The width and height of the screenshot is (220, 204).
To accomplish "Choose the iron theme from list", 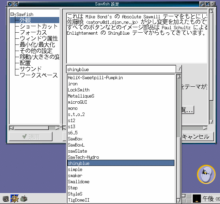I will tap(121, 84).
